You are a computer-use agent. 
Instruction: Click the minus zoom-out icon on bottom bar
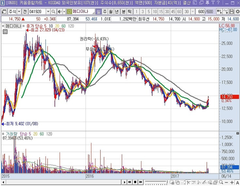[226, 182]
